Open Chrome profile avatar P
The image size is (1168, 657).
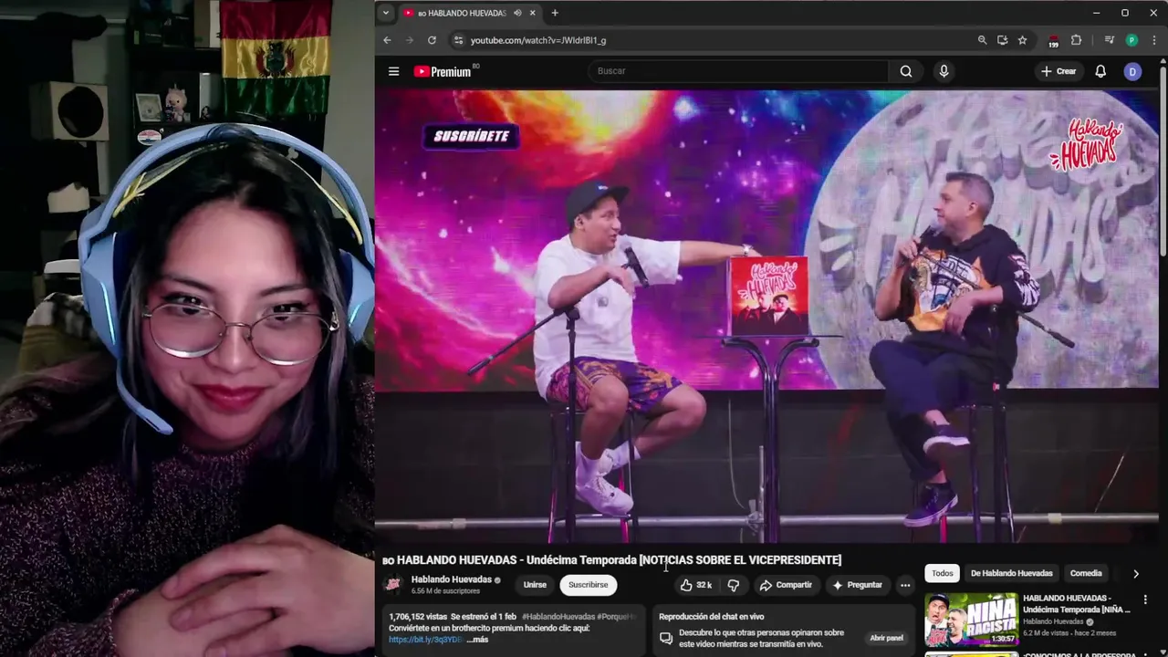click(1131, 40)
